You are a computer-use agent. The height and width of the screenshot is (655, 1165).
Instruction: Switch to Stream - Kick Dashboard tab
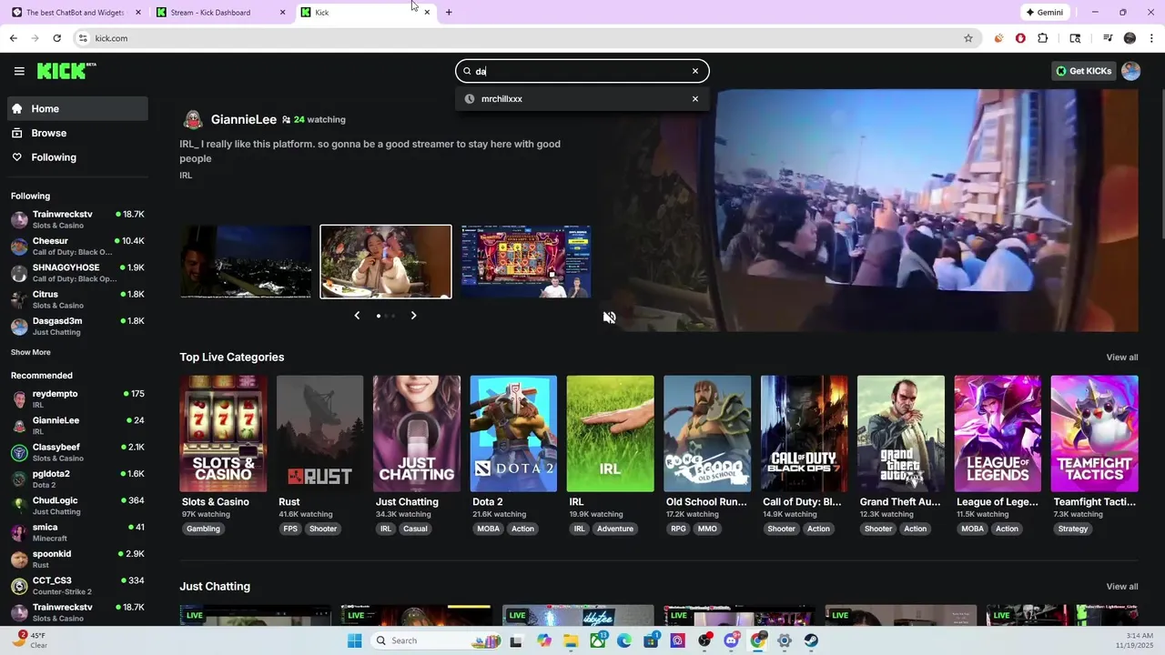pyautogui.click(x=219, y=12)
